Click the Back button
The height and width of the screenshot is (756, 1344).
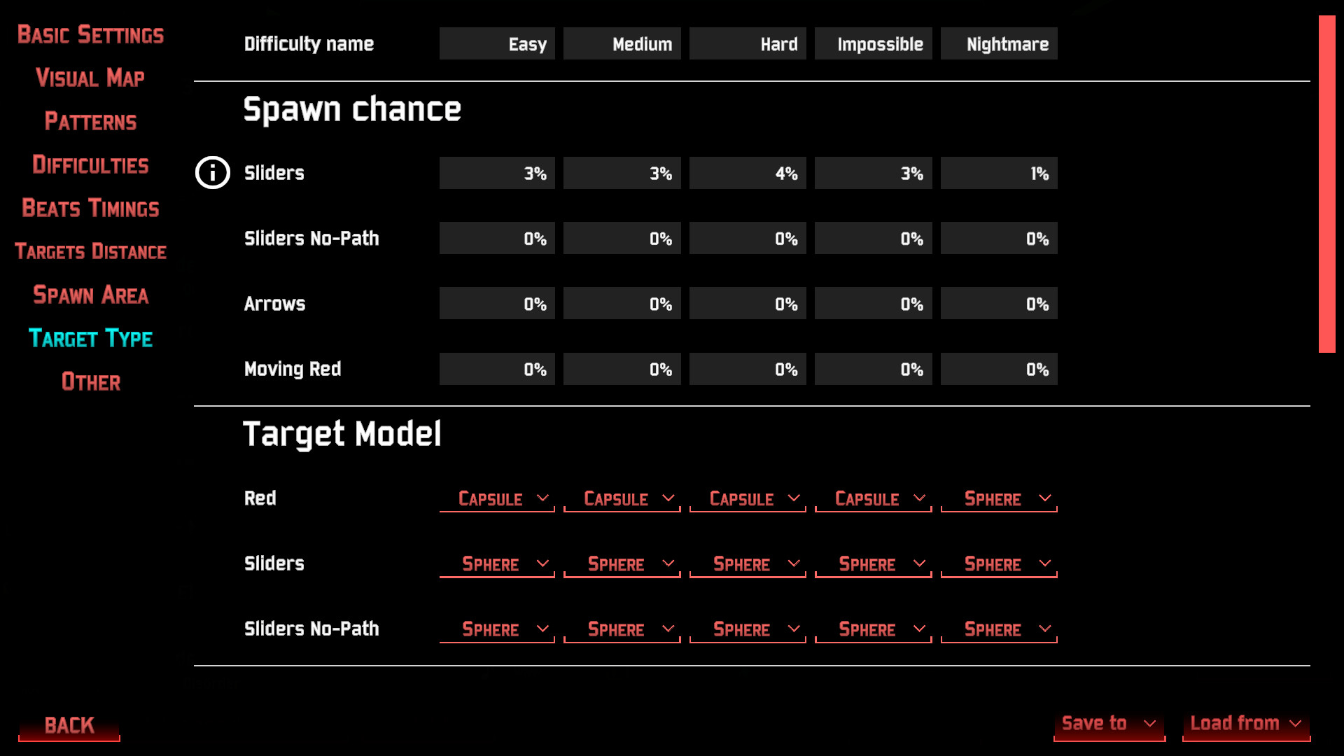[x=70, y=724]
